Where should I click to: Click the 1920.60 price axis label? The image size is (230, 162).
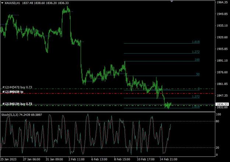(222, 37)
